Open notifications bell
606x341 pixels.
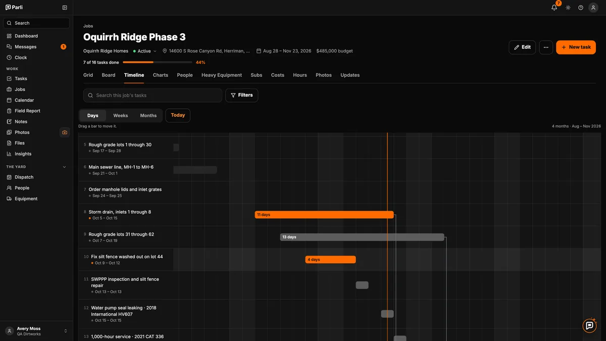[x=554, y=8]
